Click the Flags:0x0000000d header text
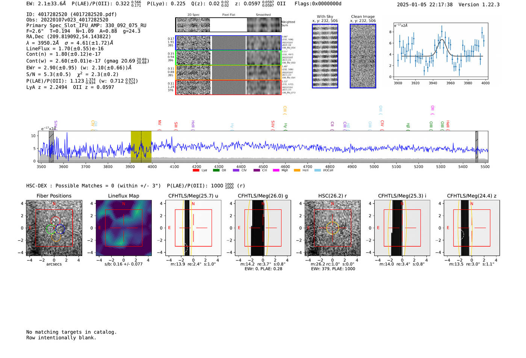Screen dimensions: 526x358 coord(318,4)
